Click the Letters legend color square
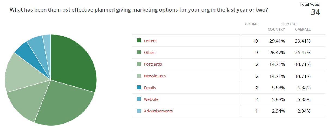 [139, 41]
